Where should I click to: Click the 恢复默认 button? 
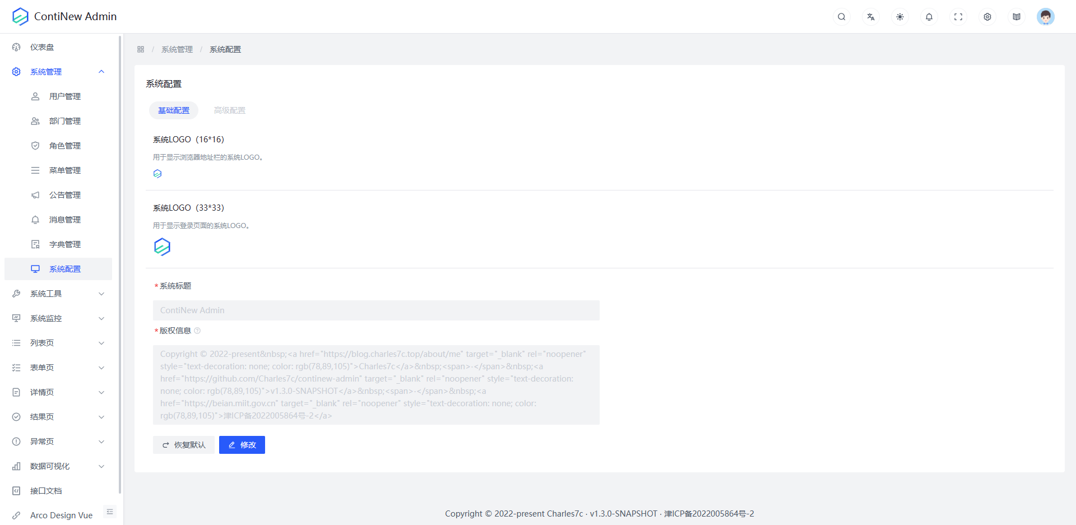pos(184,445)
